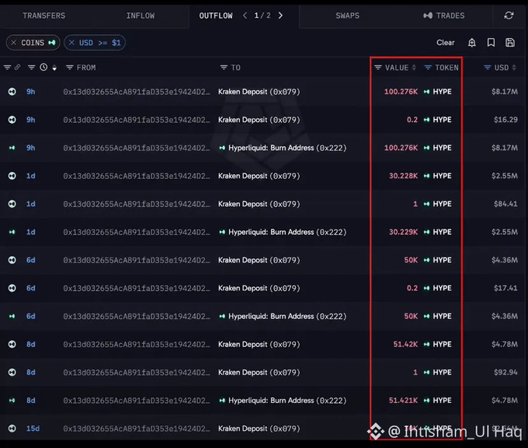Open the TO column filter
The image size is (528, 448).
click(x=224, y=68)
